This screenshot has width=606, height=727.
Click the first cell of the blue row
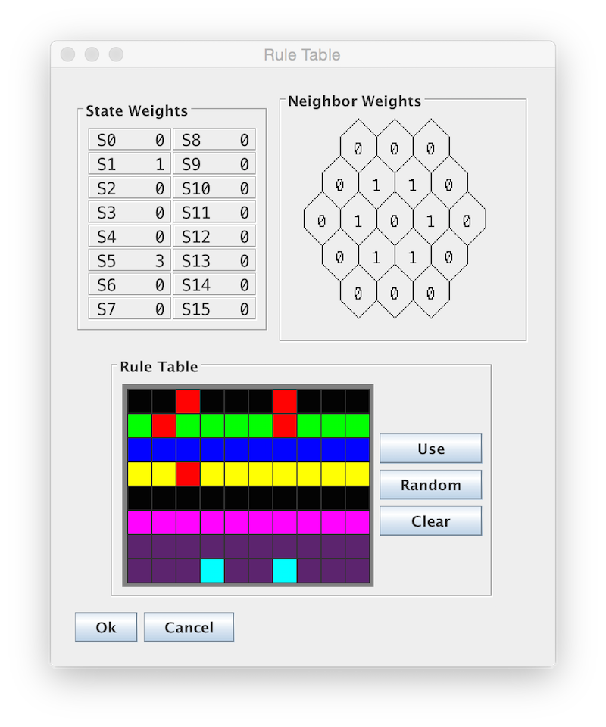pyautogui.click(x=140, y=449)
